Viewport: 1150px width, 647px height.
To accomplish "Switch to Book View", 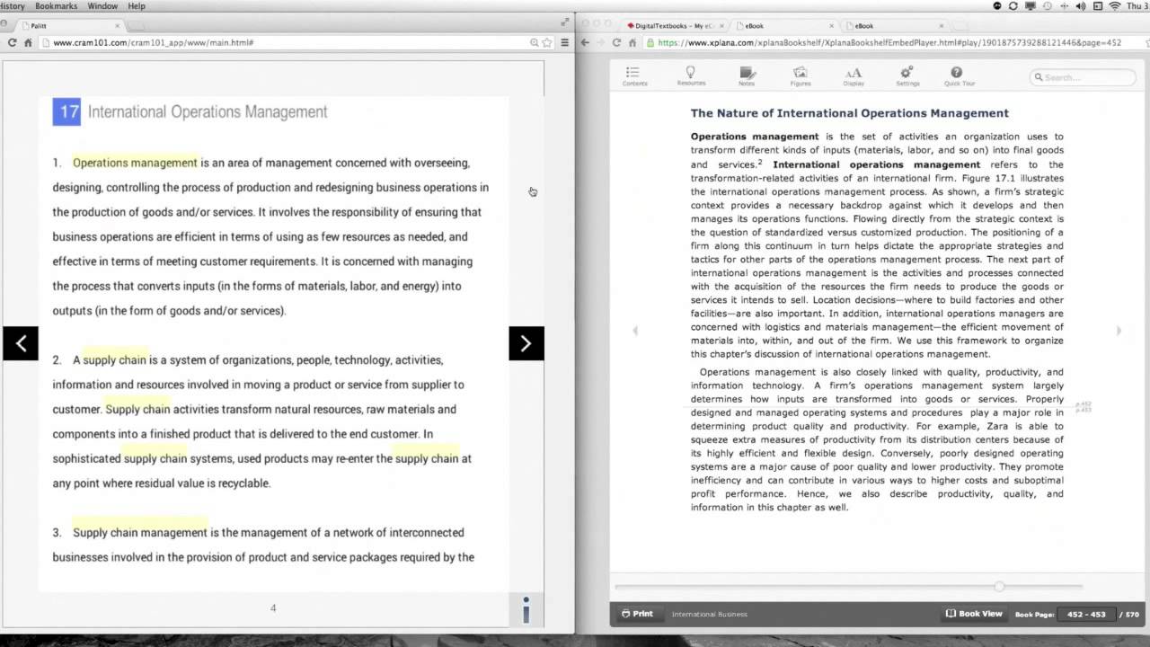I will coord(974,614).
